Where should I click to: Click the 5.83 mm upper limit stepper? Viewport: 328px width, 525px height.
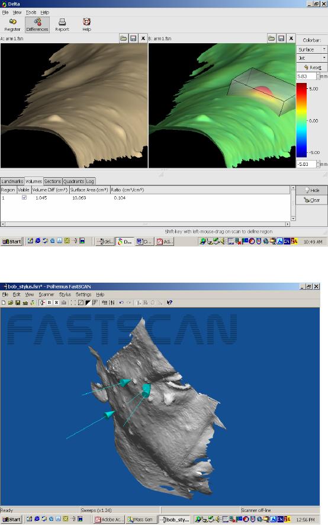click(x=318, y=76)
